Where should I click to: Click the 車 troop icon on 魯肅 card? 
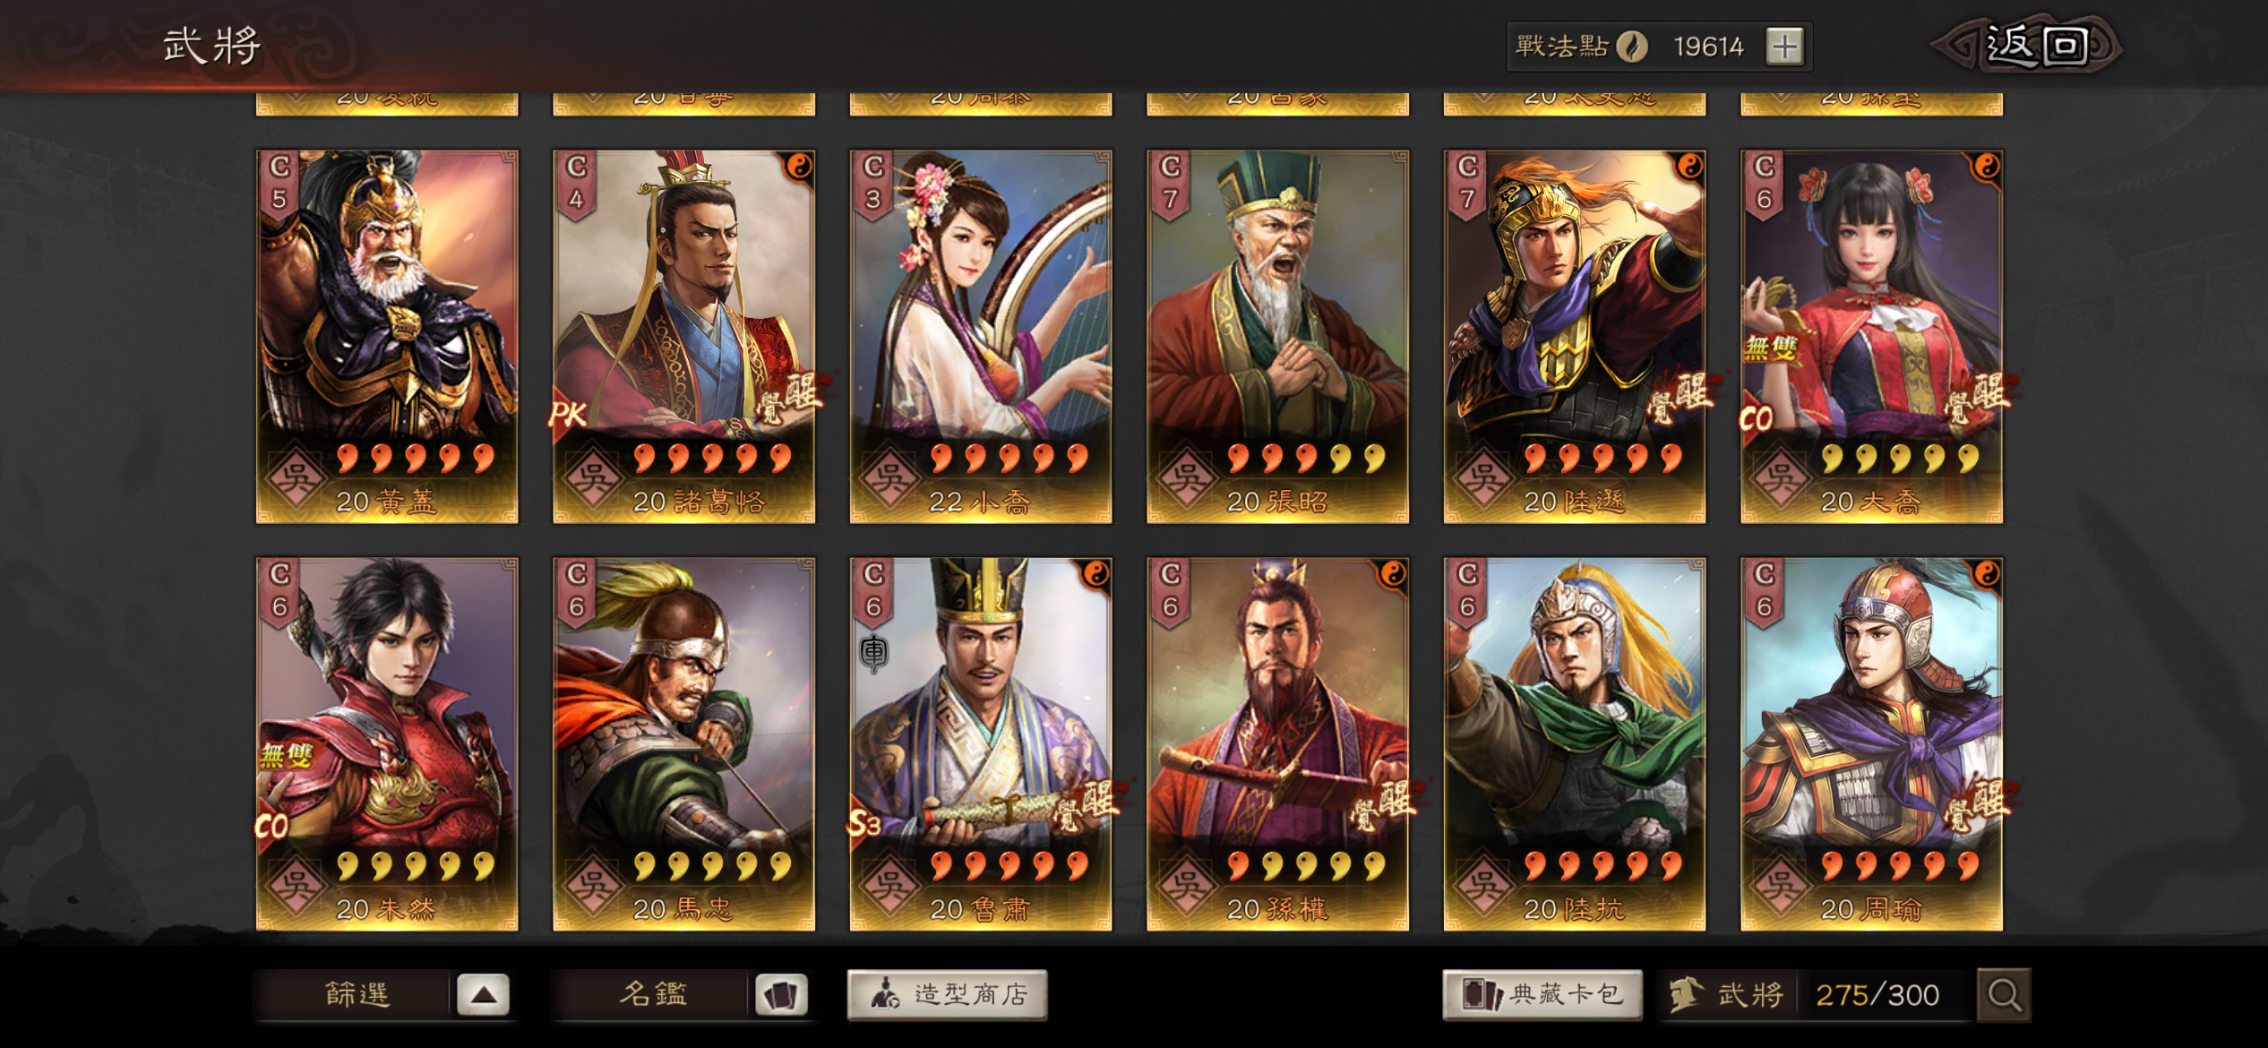[x=873, y=652]
